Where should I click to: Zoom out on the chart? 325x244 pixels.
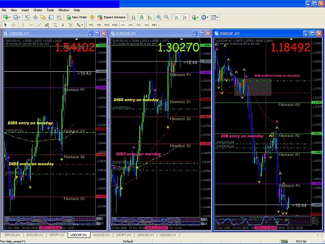click(x=166, y=17)
